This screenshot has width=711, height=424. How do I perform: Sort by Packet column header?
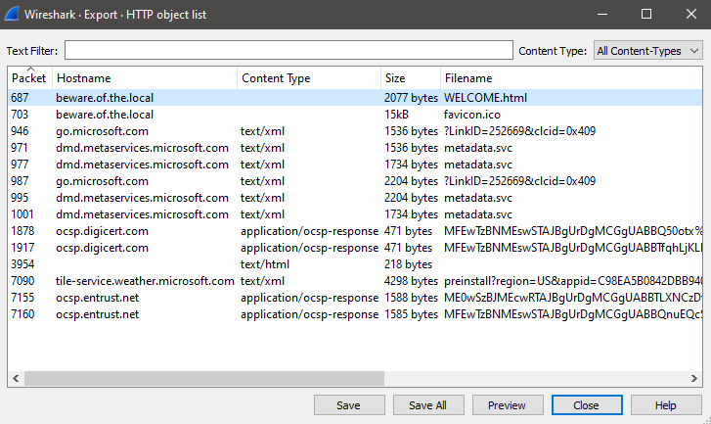pyautogui.click(x=30, y=78)
